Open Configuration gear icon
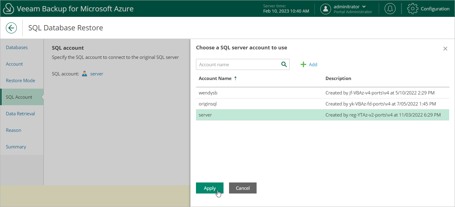Screen dimensions: 455x207 click(413, 9)
